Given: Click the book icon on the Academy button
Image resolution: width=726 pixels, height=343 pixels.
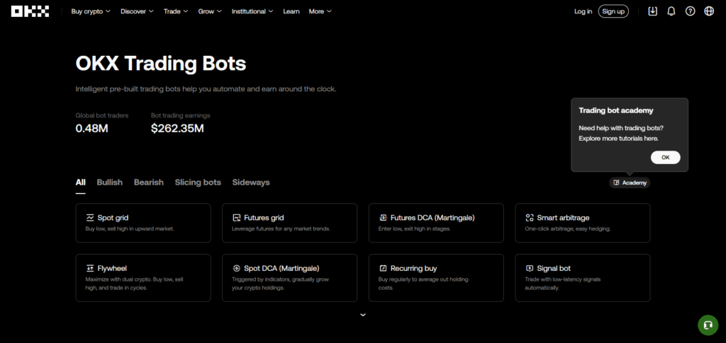Looking at the screenshot, I should pyautogui.click(x=616, y=182).
